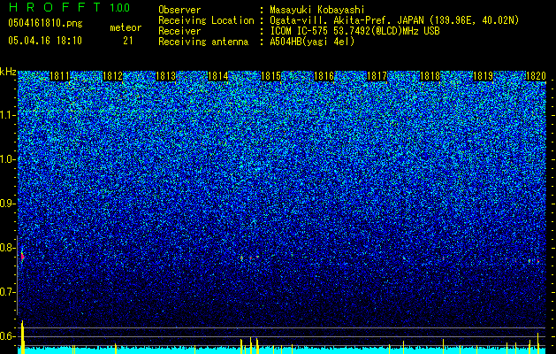
Task: Click the meteor count value 21
Action: click(128, 41)
